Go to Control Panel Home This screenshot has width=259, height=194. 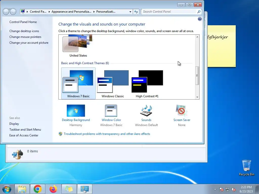[x=23, y=22]
